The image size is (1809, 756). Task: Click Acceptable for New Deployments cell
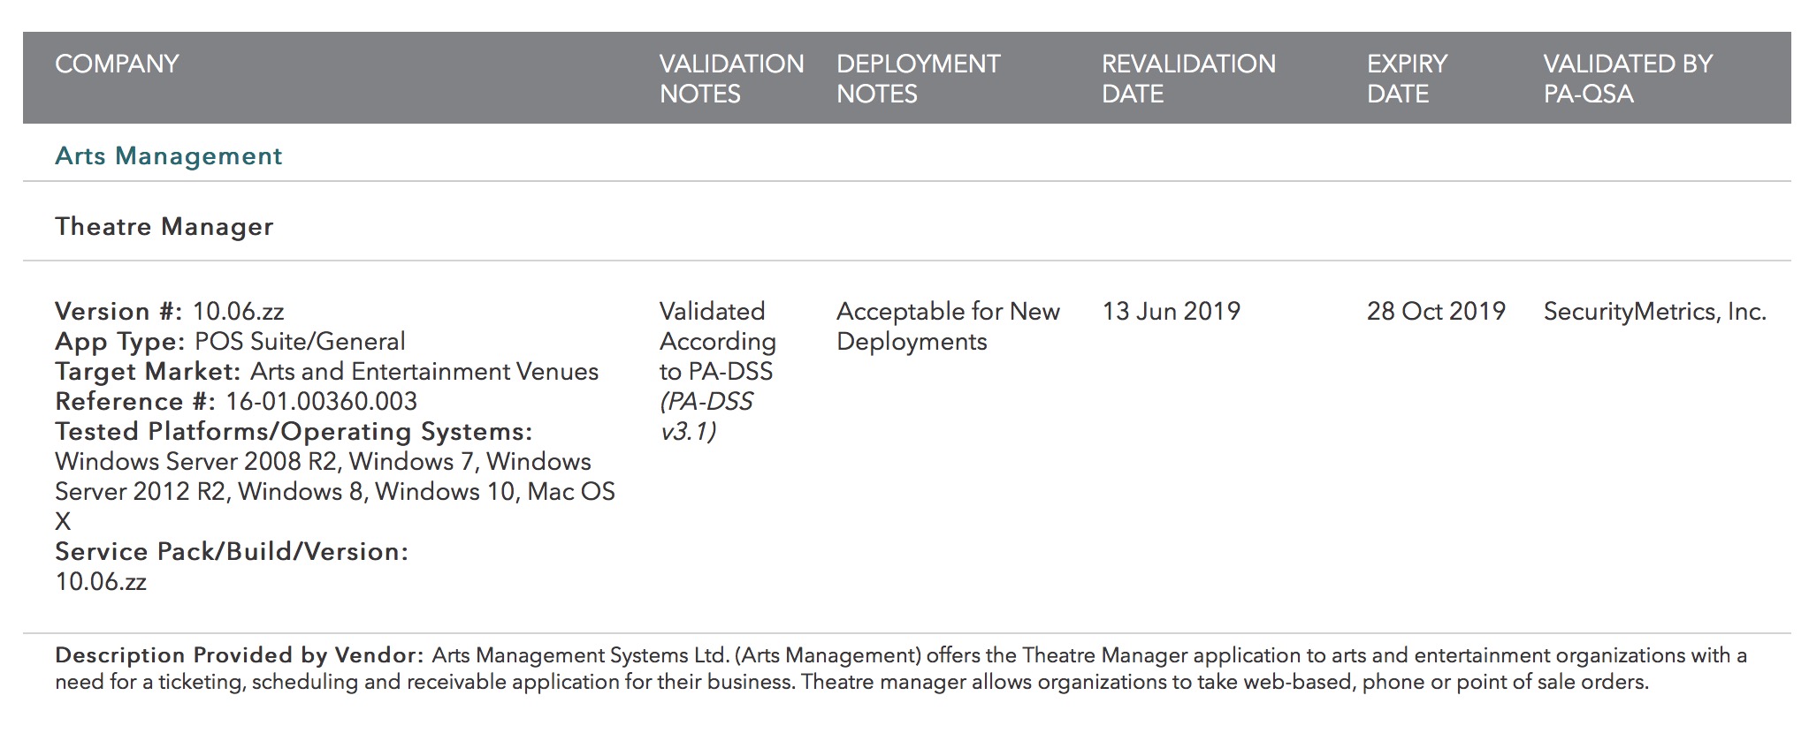pyautogui.click(x=948, y=327)
